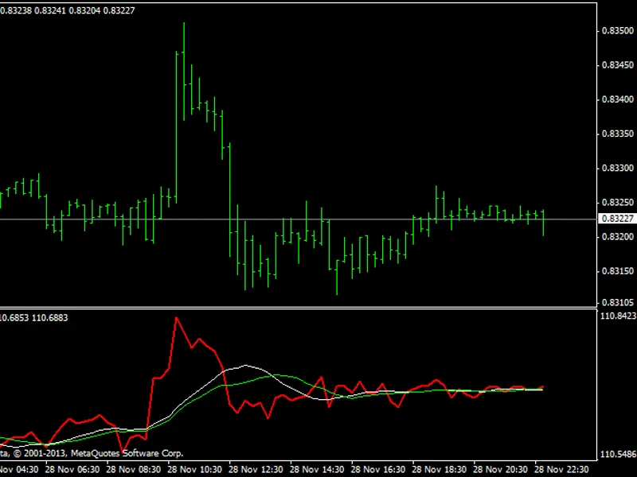The image size is (637, 477).
Task: Click the 0.83400 price axis label
Action: (618, 99)
